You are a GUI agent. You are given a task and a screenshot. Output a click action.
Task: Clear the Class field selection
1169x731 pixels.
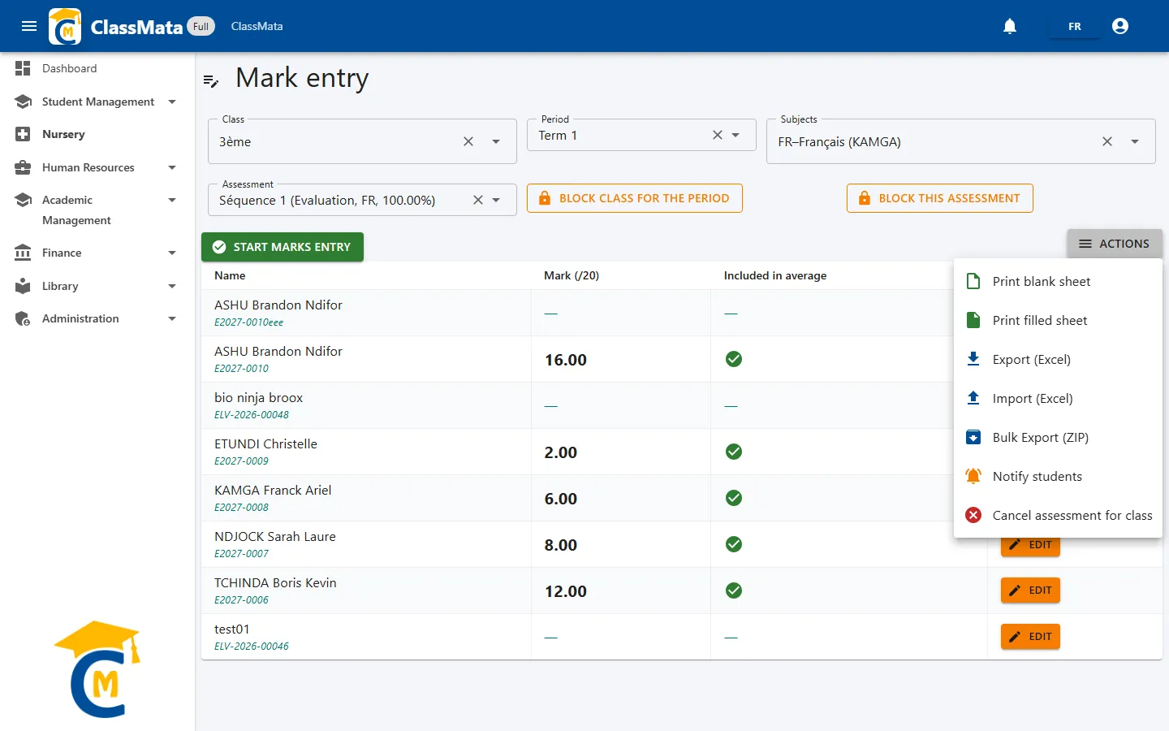[x=468, y=141]
